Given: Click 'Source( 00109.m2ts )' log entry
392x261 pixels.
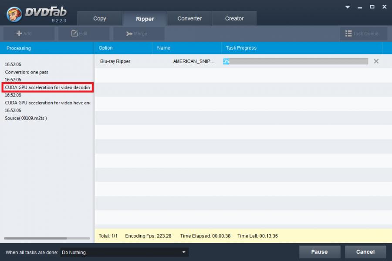Looking at the screenshot, I should point(26,118).
